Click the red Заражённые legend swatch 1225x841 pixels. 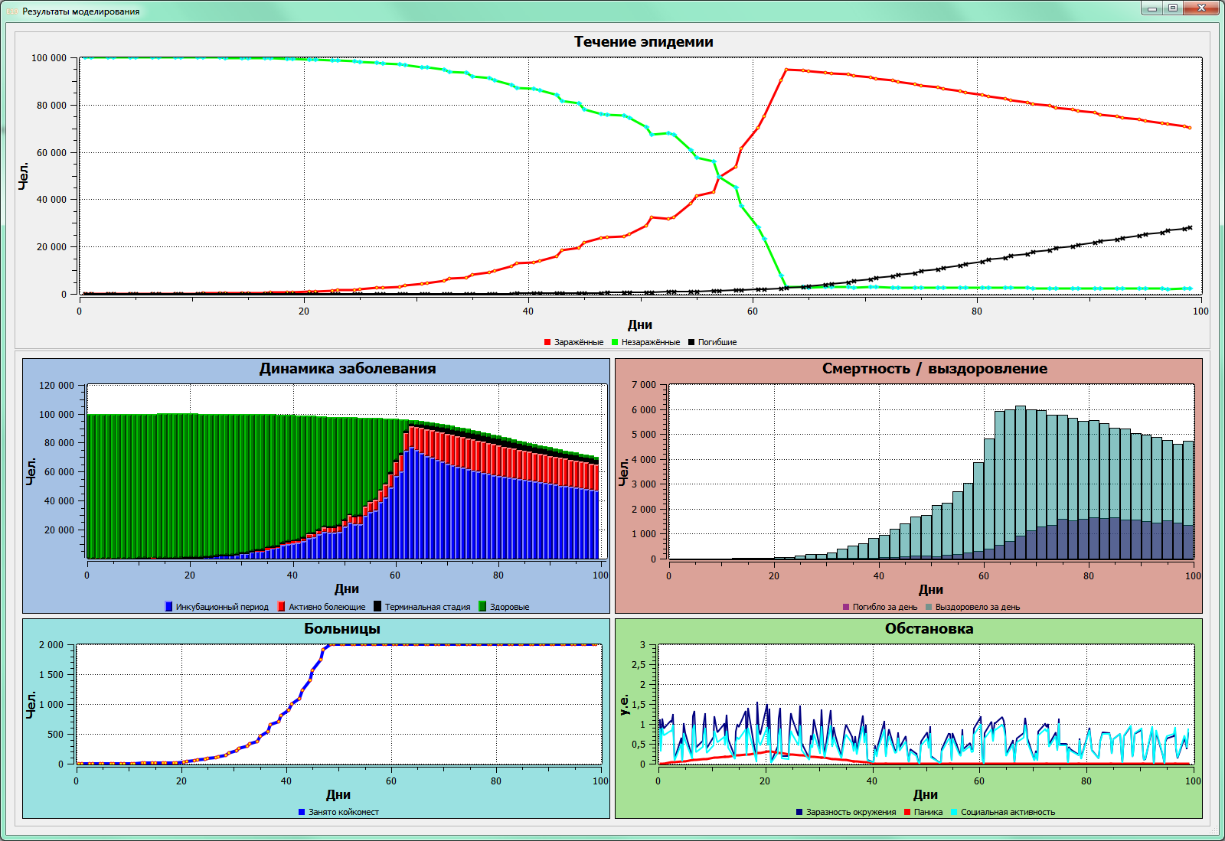point(547,342)
